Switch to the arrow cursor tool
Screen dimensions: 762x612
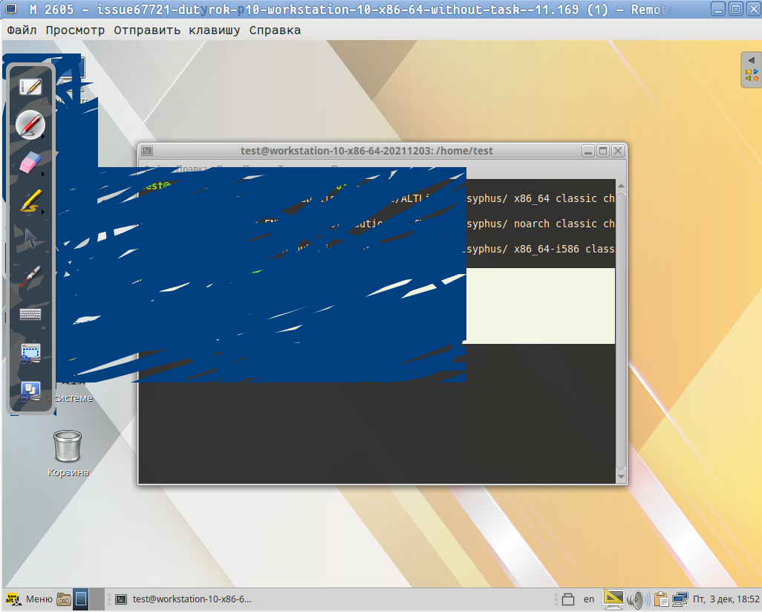30,238
